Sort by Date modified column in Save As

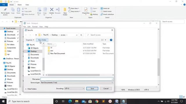88,44
